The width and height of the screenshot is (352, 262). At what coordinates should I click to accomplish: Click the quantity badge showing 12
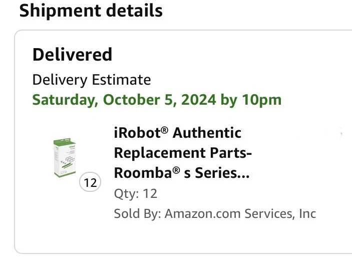90,183
